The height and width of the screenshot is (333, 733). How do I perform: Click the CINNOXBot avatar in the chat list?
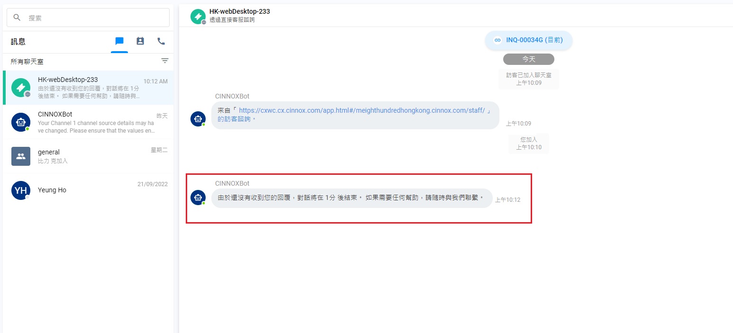(20, 122)
